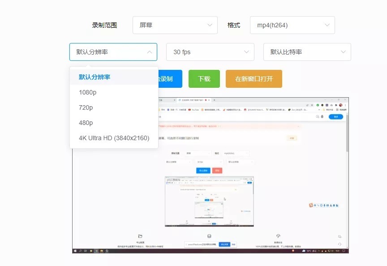
Task: Select 4K Ultra HD (3840x2160) option
Action: [114, 138]
